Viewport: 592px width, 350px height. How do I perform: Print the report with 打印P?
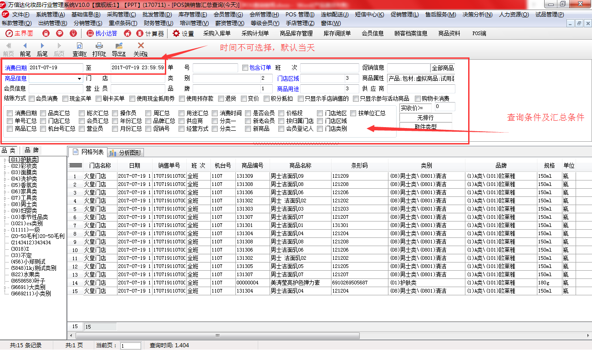[99, 49]
